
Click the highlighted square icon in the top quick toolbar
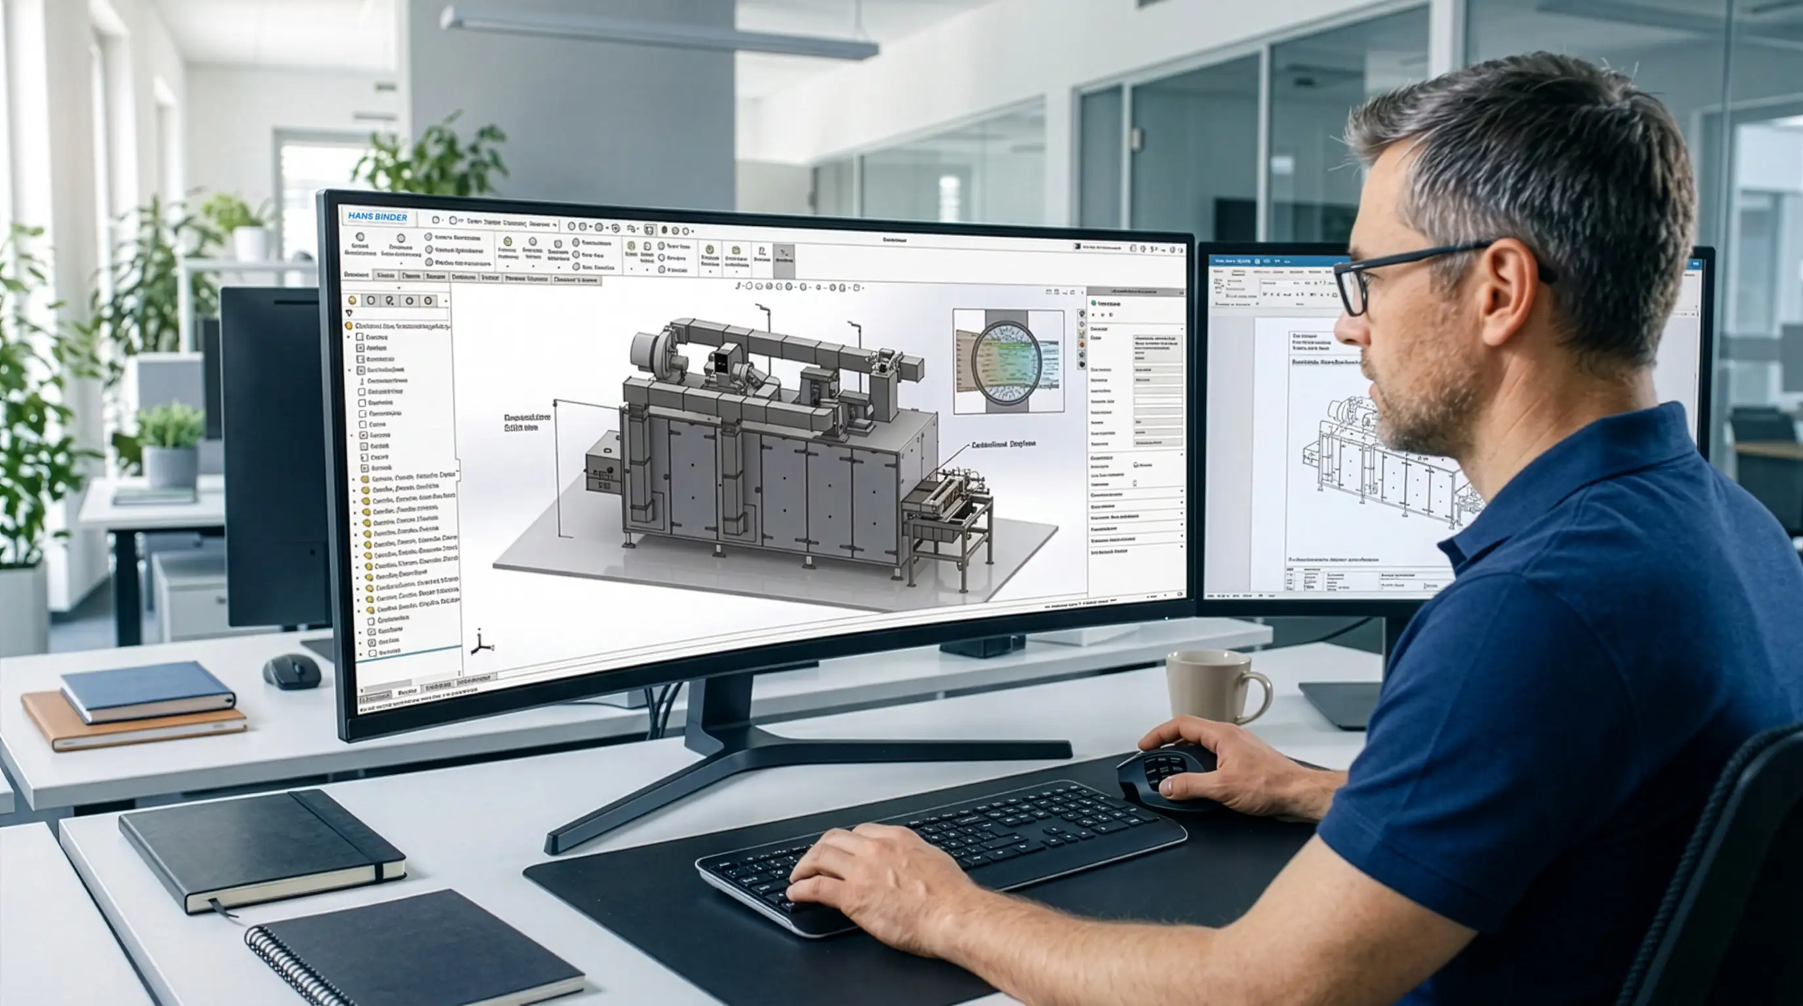649,230
